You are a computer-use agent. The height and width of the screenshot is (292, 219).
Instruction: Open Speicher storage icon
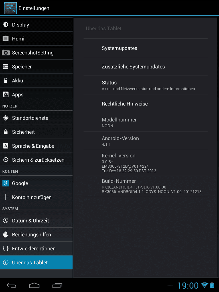(x=6, y=66)
